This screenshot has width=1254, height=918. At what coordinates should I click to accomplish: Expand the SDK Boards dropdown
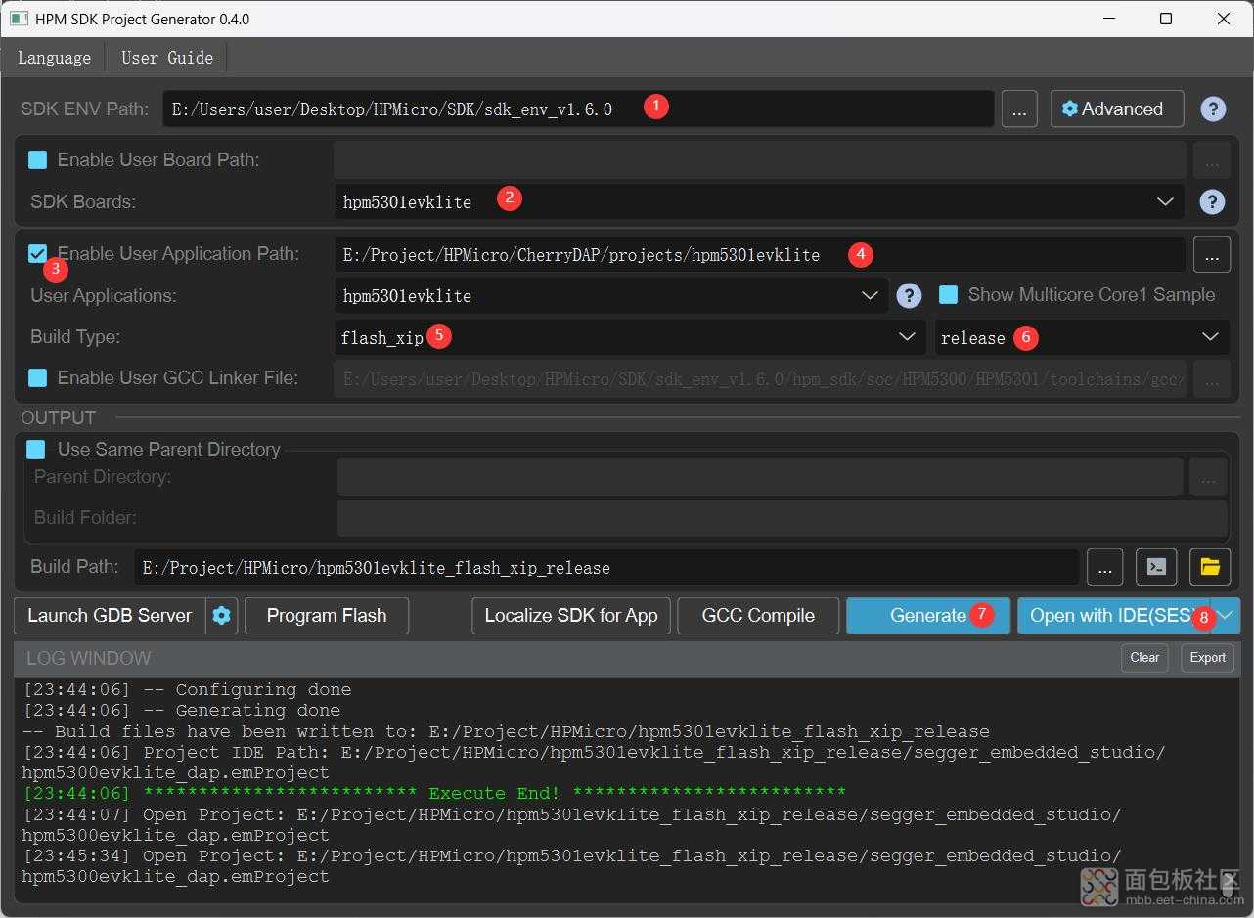(x=1165, y=201)
